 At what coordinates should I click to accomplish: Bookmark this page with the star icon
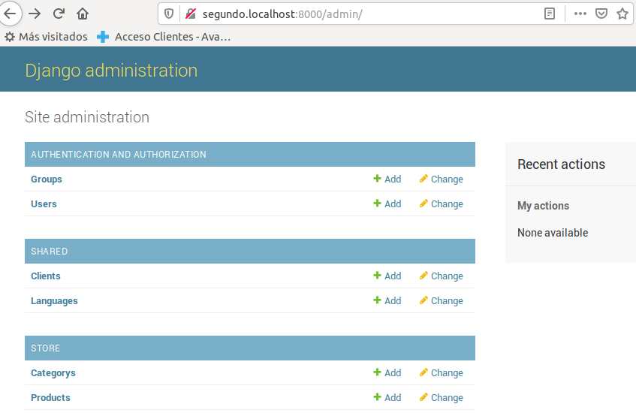[x=622, y=14]
